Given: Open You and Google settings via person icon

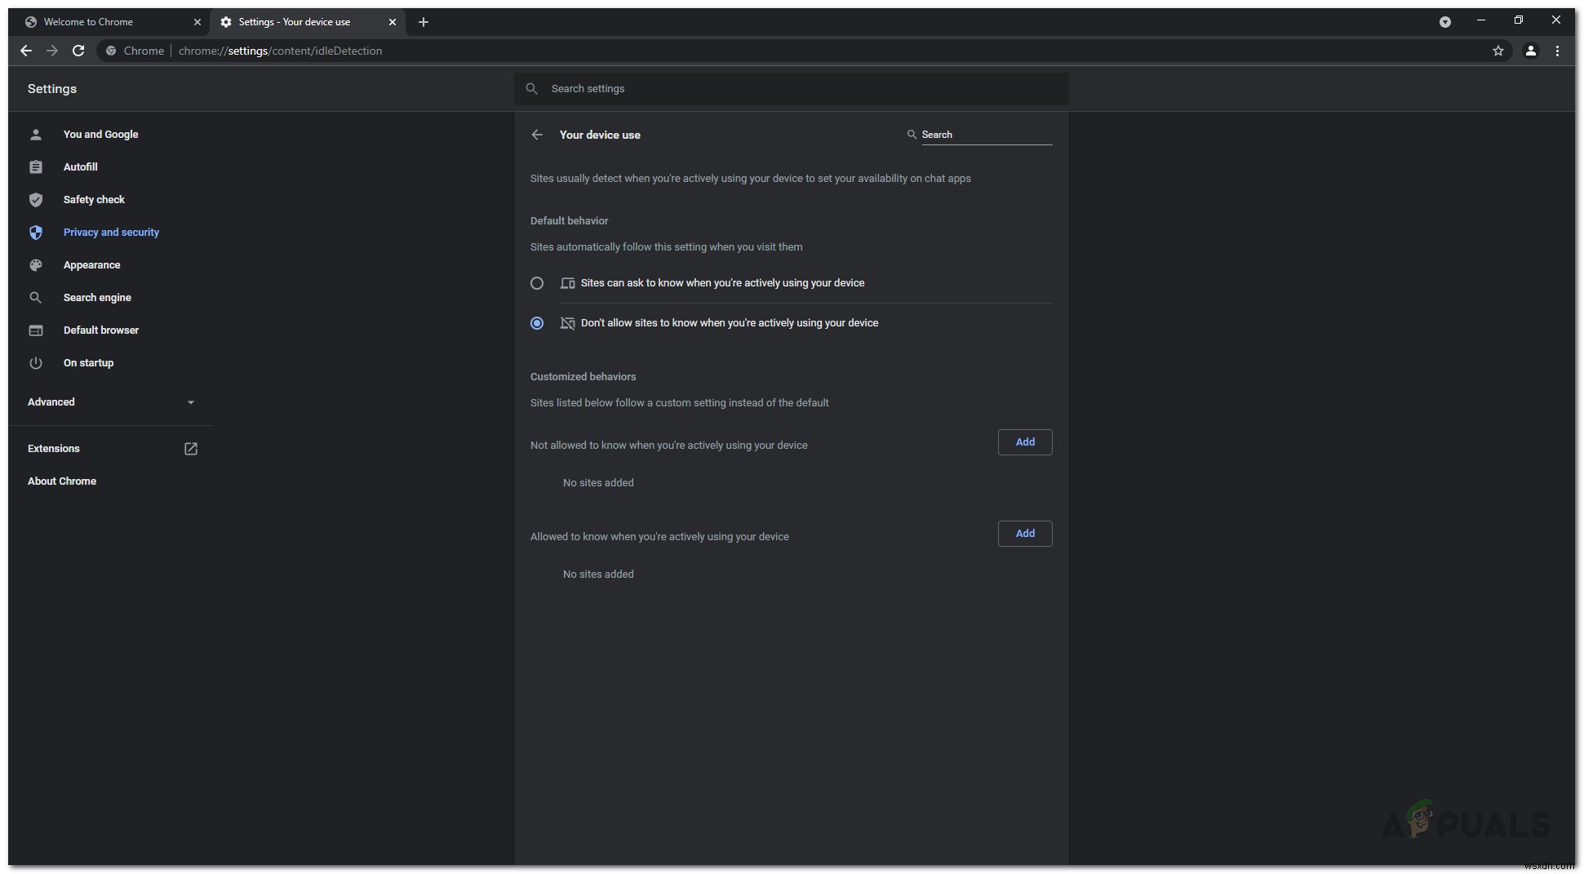Looking at the screenshot, I should tap(36, 134).
